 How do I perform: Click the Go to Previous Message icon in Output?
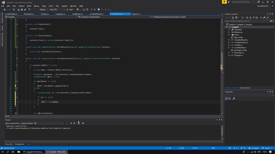(71, 123)
